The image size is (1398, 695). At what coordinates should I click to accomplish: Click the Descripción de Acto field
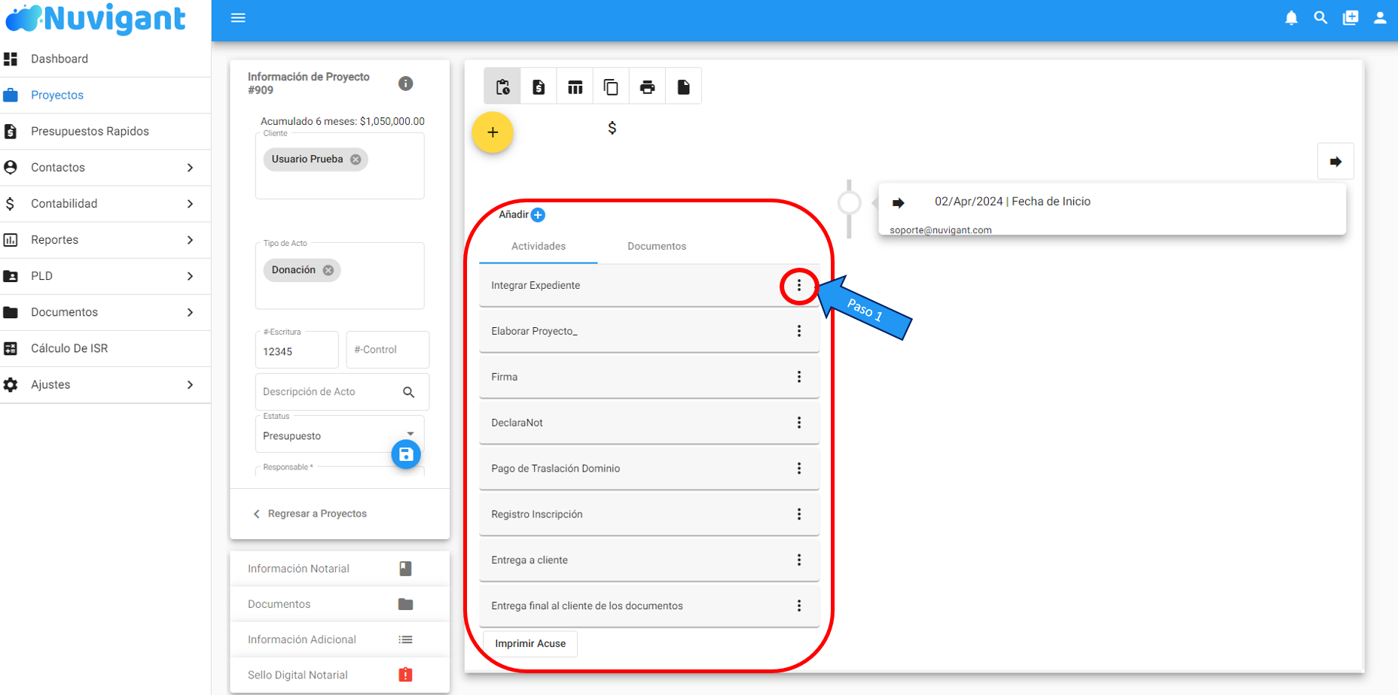342,392
